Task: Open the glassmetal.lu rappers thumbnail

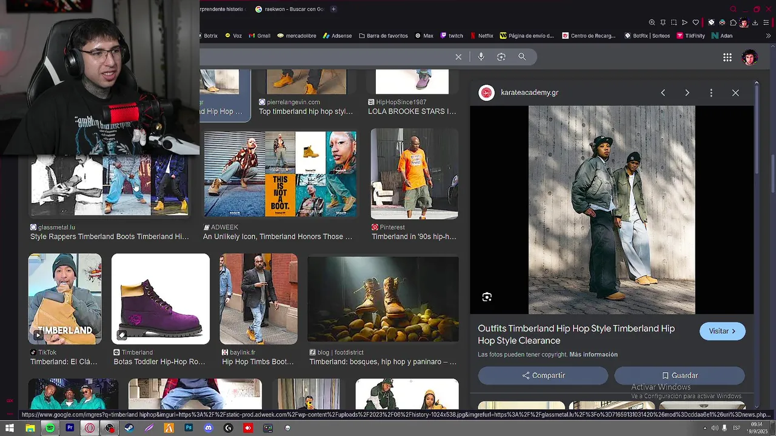Action: coord(110,185)
